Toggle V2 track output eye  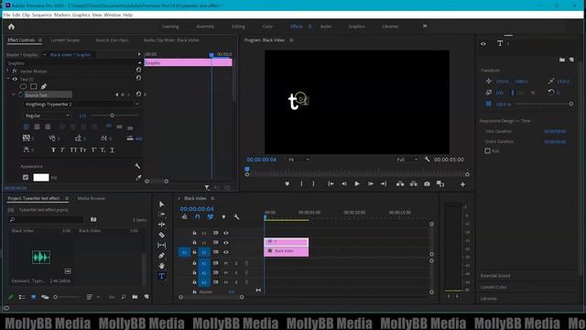tap(226, 242)
